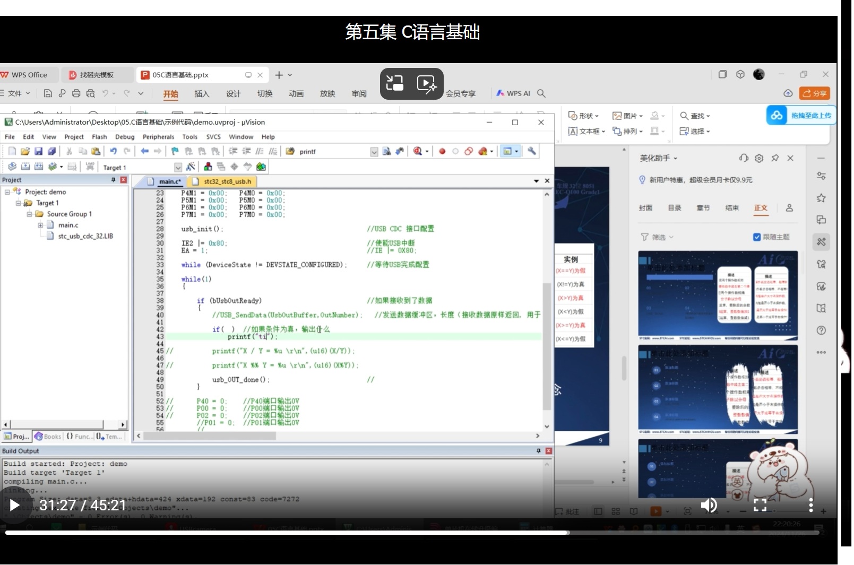Seek along the video progress bar
854x565 pixels.
[x=412, y=532]
